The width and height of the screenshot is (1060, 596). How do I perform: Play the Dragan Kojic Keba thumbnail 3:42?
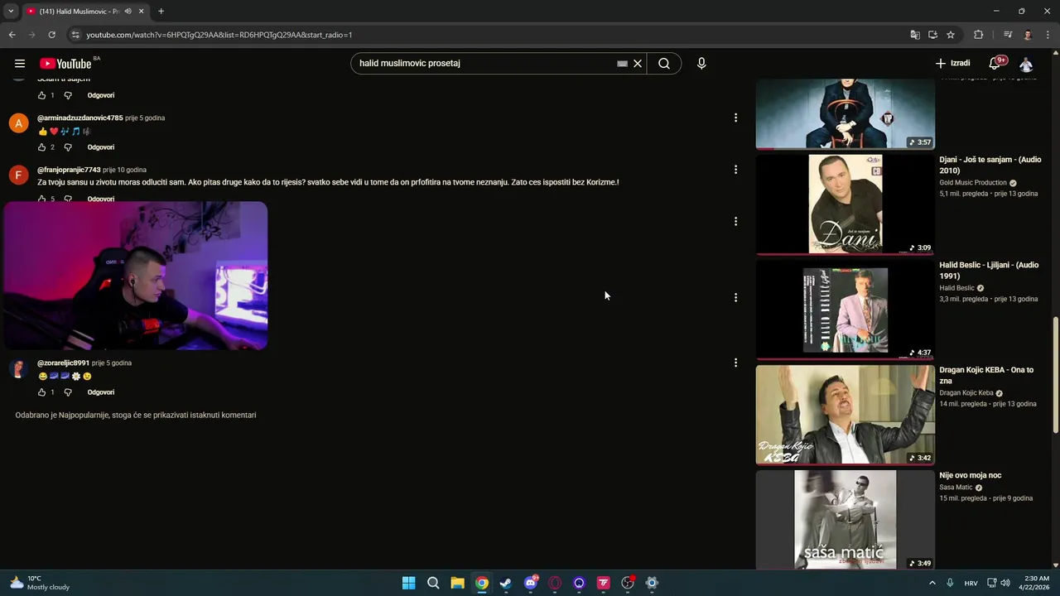[845, 415]
